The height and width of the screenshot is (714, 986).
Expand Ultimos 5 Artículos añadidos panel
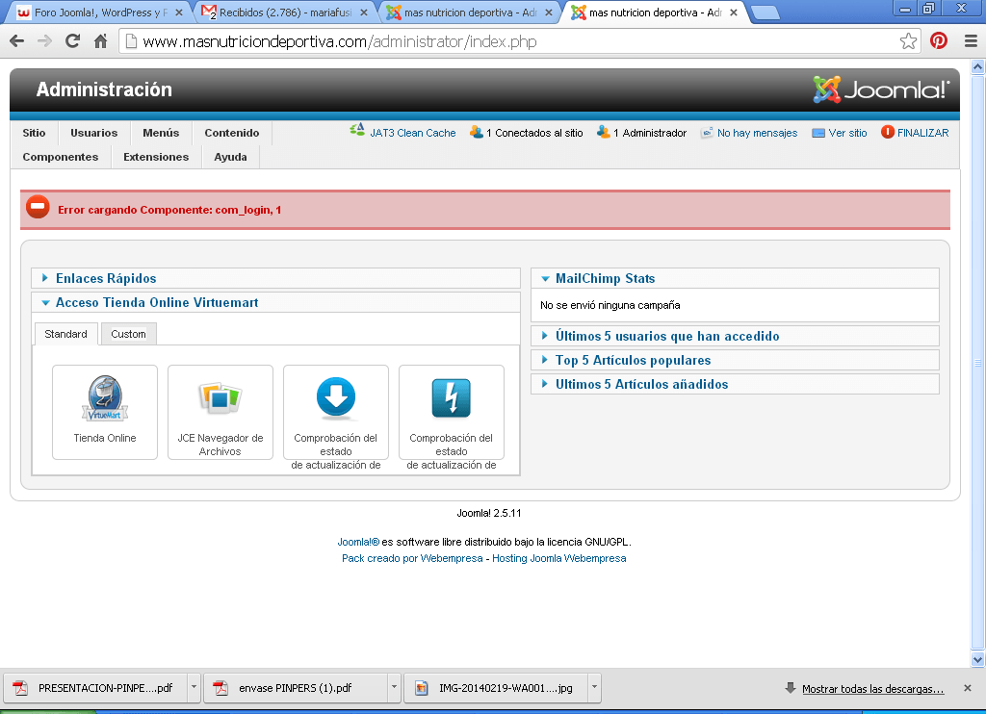pyautogui.click(x=735, y=384)
